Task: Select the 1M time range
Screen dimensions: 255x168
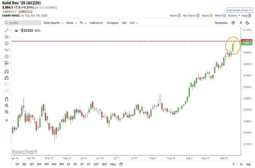Action: point(32,164)
